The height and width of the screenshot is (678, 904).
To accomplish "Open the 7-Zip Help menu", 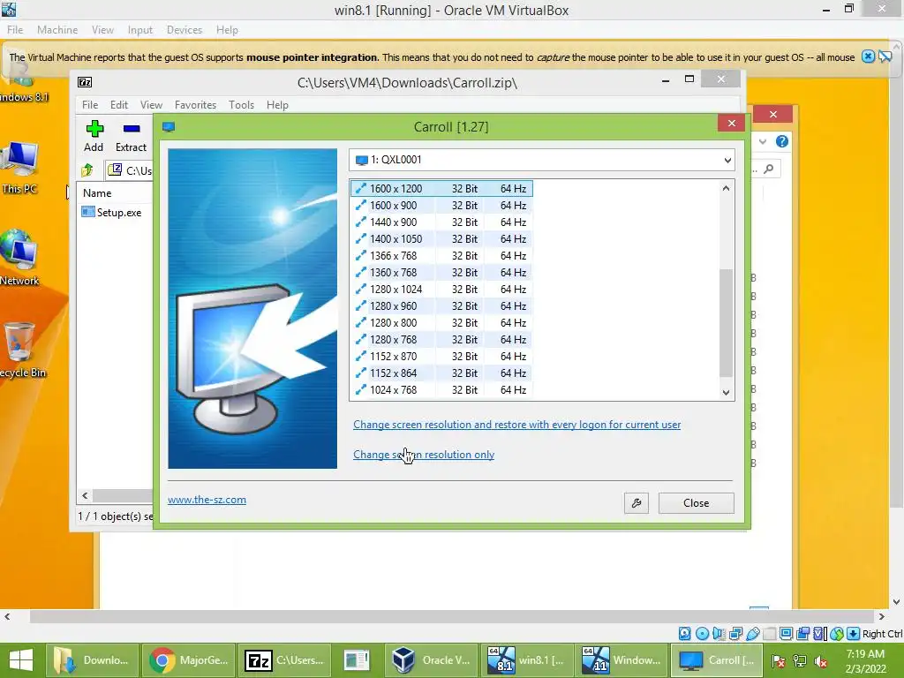I will click(x=277, y=105).
